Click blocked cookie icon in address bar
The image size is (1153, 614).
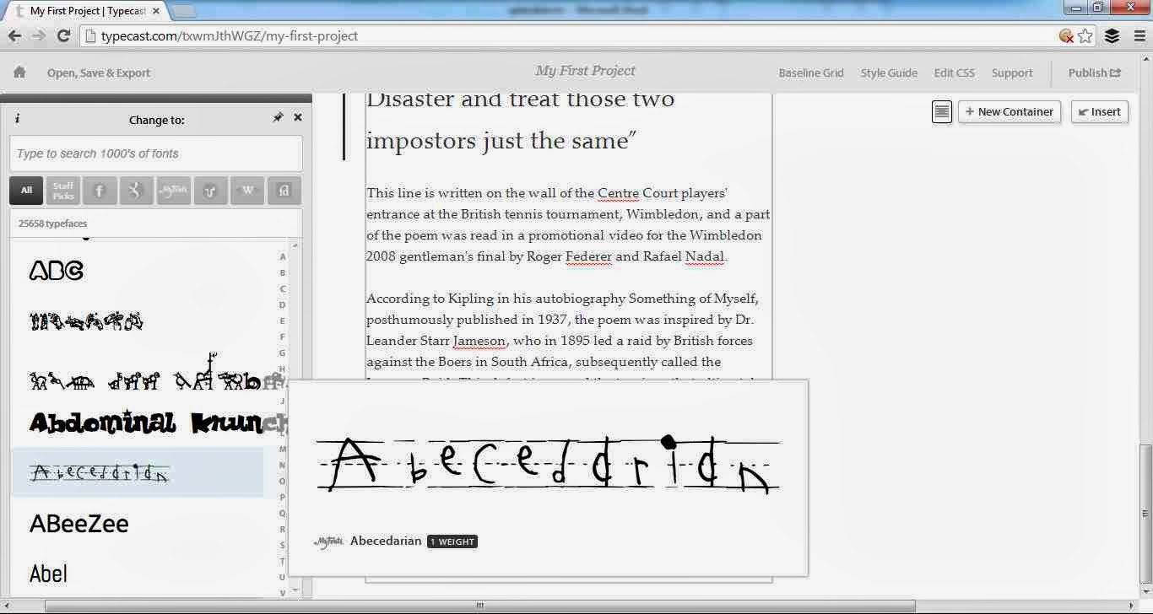click(1066, 36)
